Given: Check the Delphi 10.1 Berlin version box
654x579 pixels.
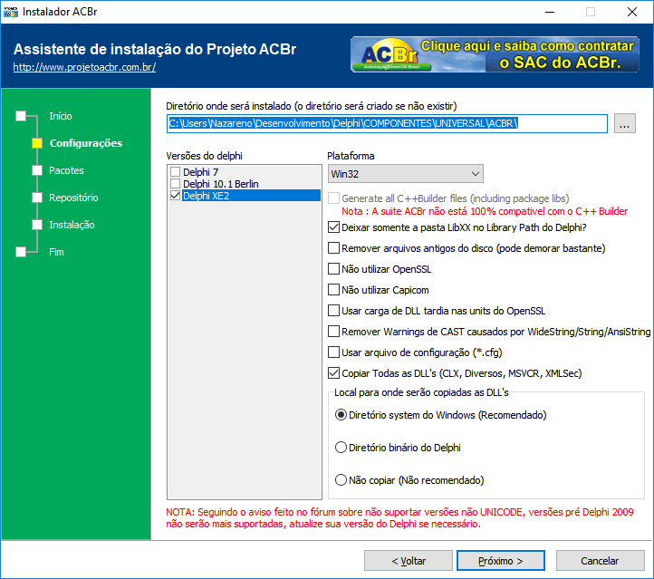Looking at the screenshot, I should coord(175,184).
